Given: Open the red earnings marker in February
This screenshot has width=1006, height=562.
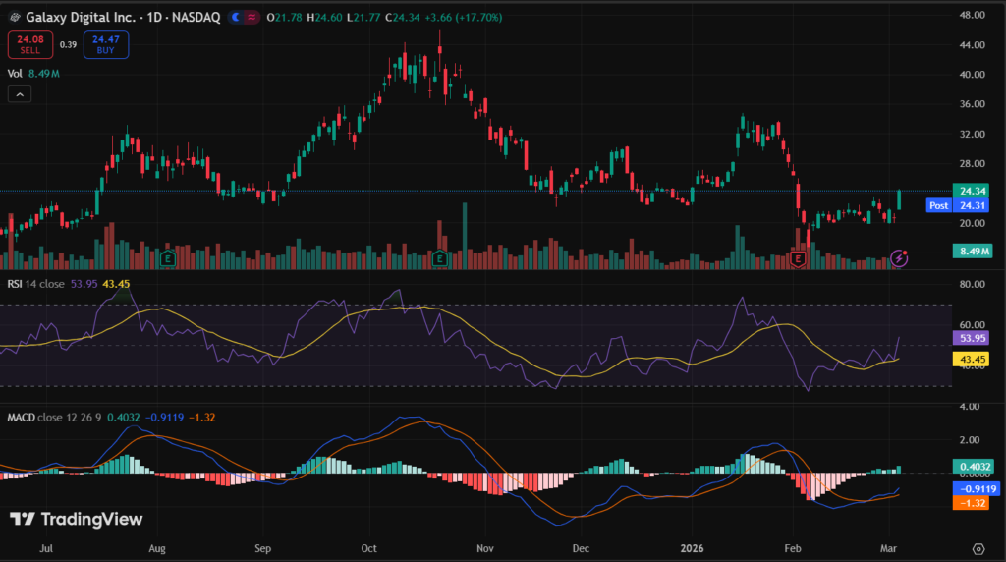Looking at the screenshot, I should pos(799,259).
